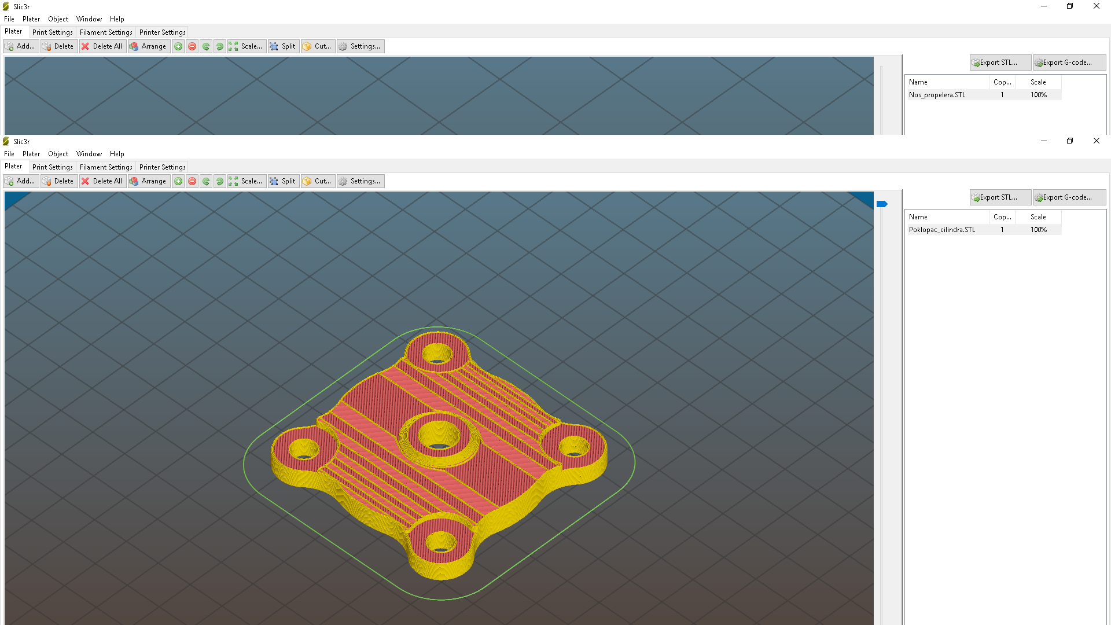The width and height of the screenshot is (1111, 625).
Task: Click Scale column header in Nos_propelera window
Action: 1038,82
